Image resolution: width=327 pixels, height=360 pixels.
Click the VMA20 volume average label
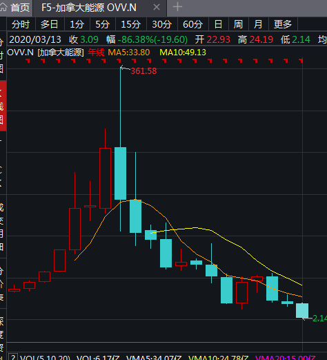(286, 357)
